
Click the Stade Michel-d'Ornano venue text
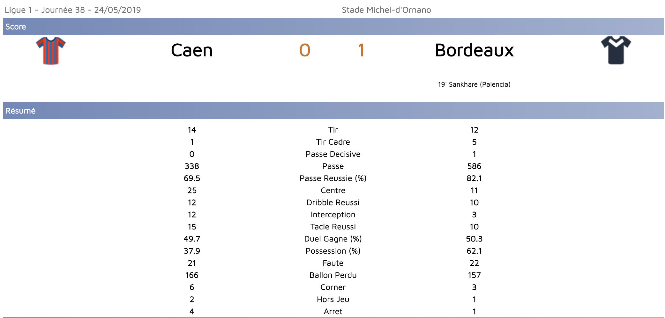pyautogui.click(x=386, y=10)
